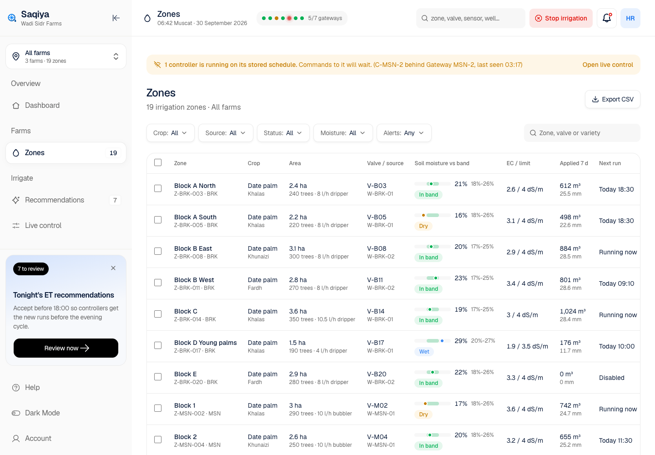Viewport: 655px width, 455px height.
Task: Go to Dashboard in the sidebar
Action: (66, 106)
